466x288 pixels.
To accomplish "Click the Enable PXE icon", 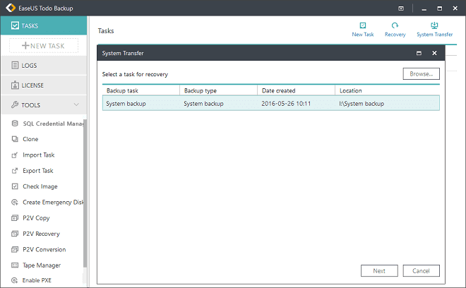I will 14,280.
